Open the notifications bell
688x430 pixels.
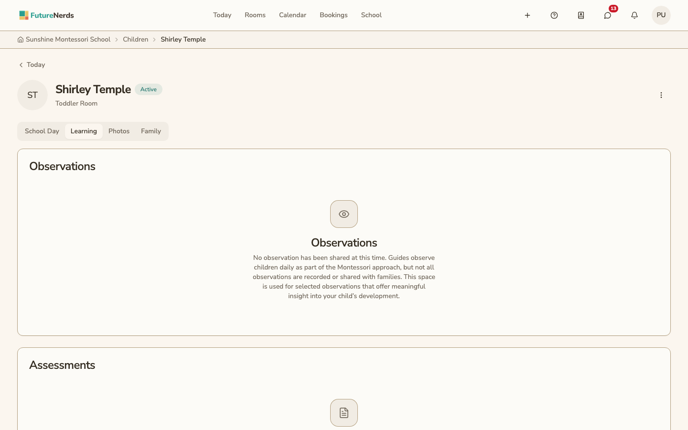point(634,15)
